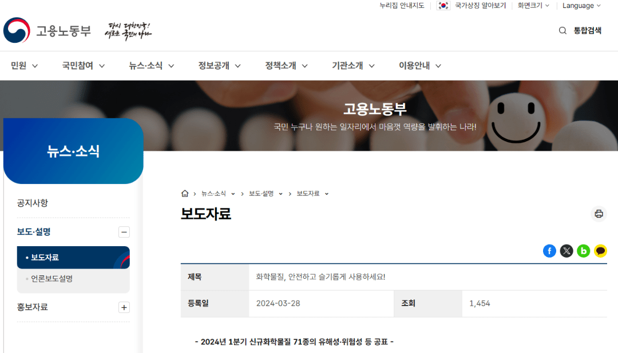Open the 기관소개 main menu
Screen dimensions: 618x353
coord(353,66)
